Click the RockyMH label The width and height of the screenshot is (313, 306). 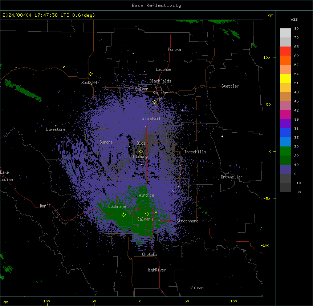tap(89, 82)
